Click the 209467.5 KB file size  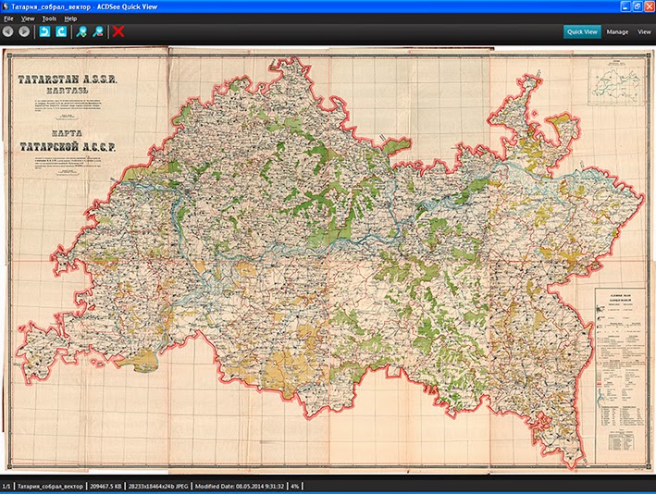pyautogui.click(x=105, y=486)
